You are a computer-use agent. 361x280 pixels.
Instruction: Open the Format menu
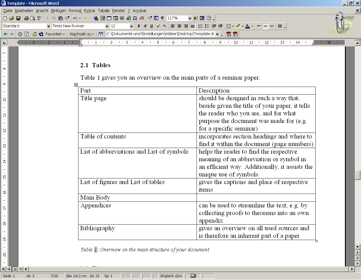[x=75, y=11]
